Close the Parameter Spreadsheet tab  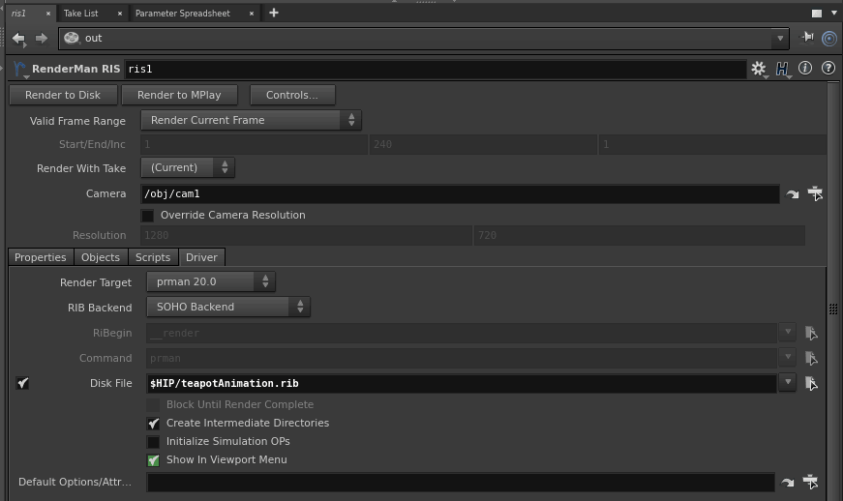pyautogui.click(x=251, y=14)
